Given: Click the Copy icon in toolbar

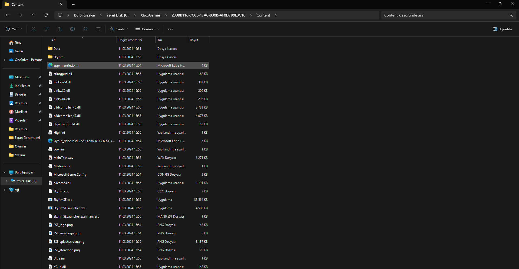Looking at the screenshot, I should (x=47, y=29).
